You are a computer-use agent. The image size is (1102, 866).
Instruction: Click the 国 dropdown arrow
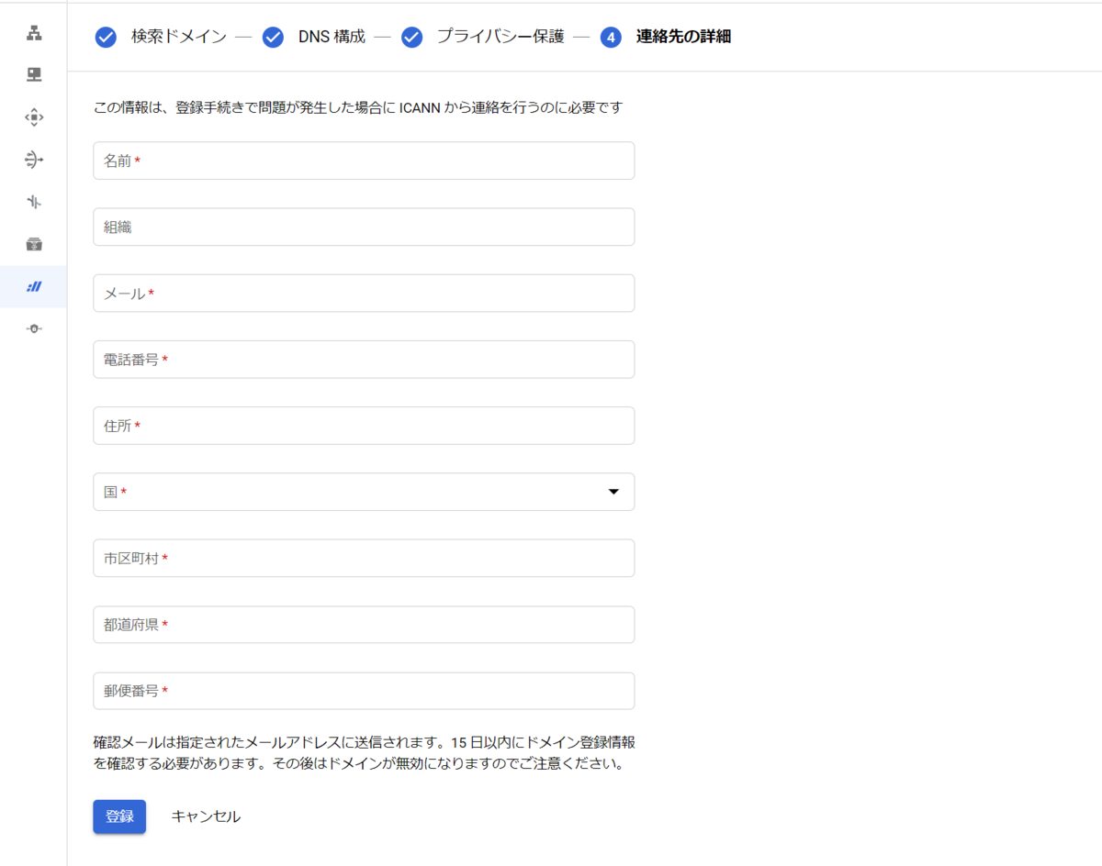pos(613,492)
